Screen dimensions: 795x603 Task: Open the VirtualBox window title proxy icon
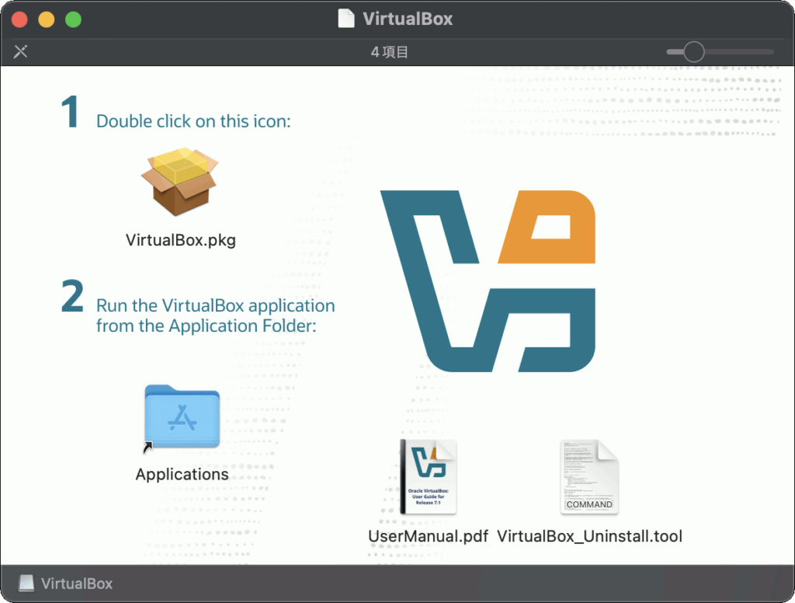point(346,19)
